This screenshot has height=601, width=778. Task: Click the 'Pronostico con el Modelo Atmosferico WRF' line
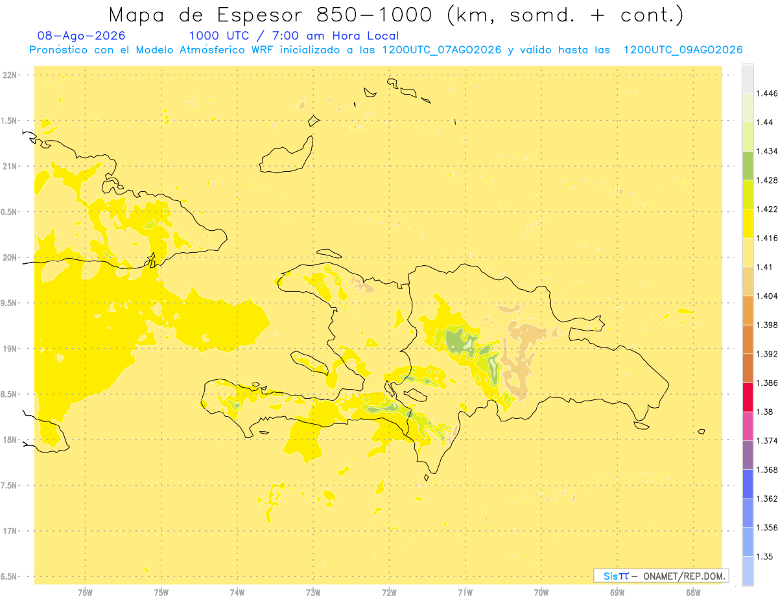(386, 50)
